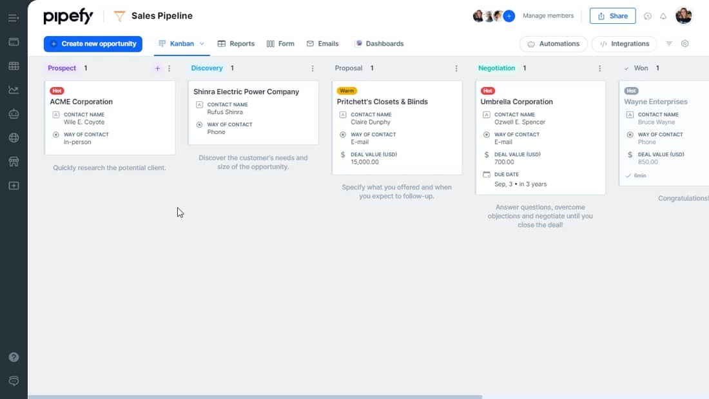The image size is (709, 399).
Task: Open the pipe settings gear icon
Action: point(685,43)
